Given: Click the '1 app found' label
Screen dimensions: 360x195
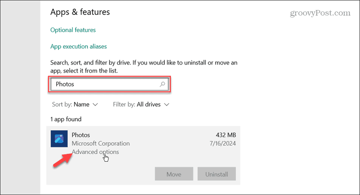Looking at the screenshot, I should tap(66, 119).
